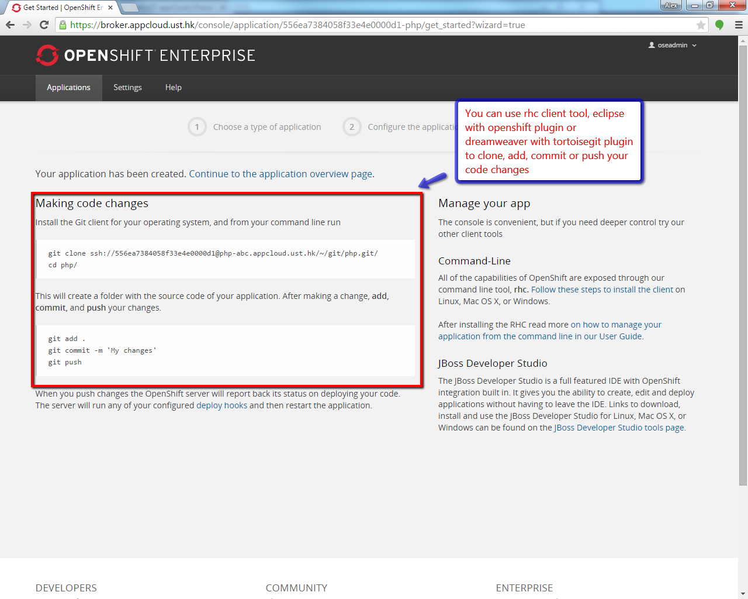
Task: Click the address bar URL field
Action: [374, 25]
